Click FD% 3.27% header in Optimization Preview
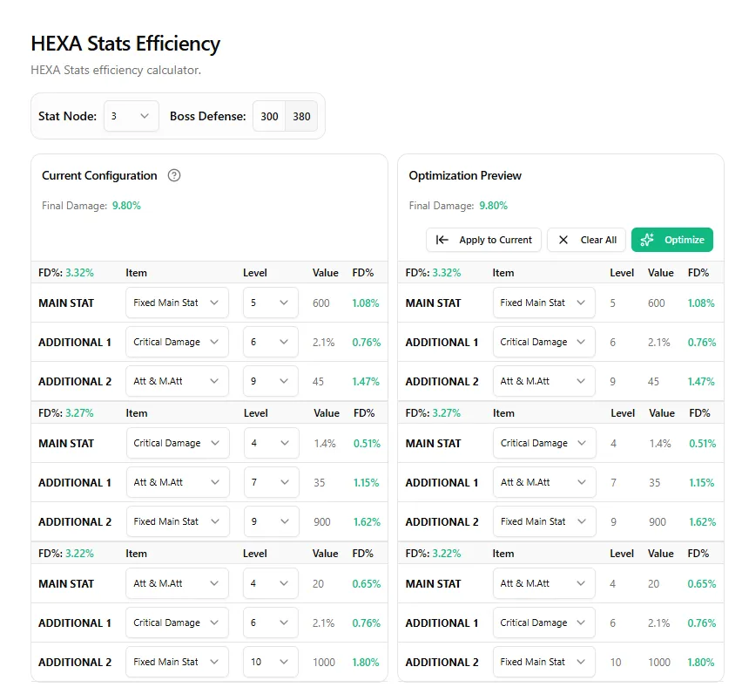The width and height of the screenshot is (742, 694). pos(433,413)
